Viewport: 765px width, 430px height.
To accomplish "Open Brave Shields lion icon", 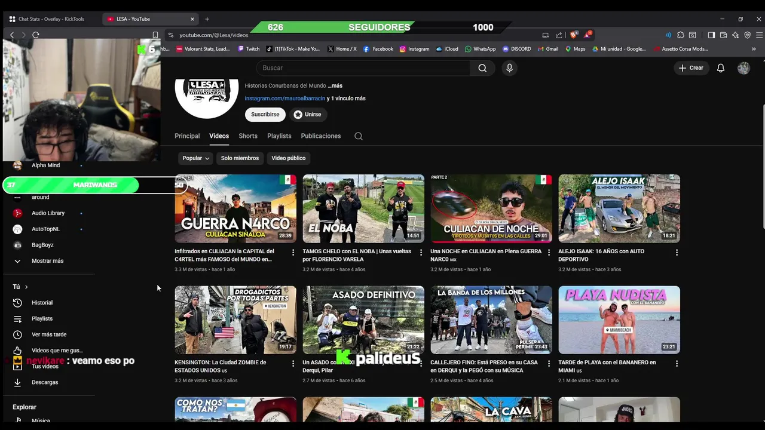I will (574, 35).
